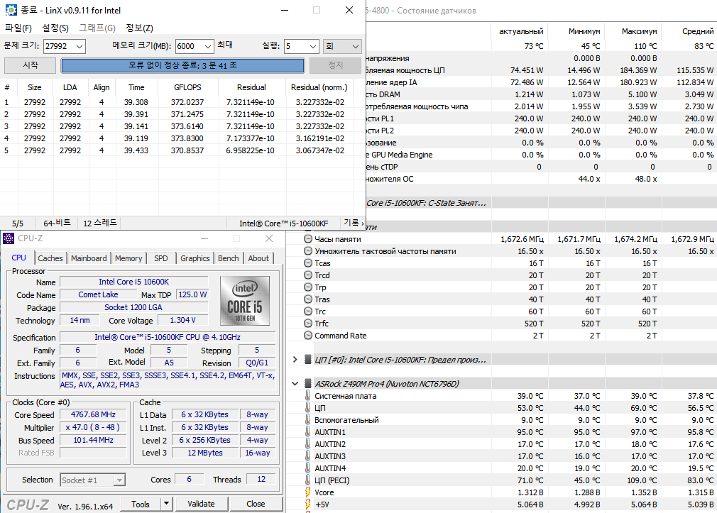Click the LinX completion progress bar
717x513 pixels.
(182, 65)
